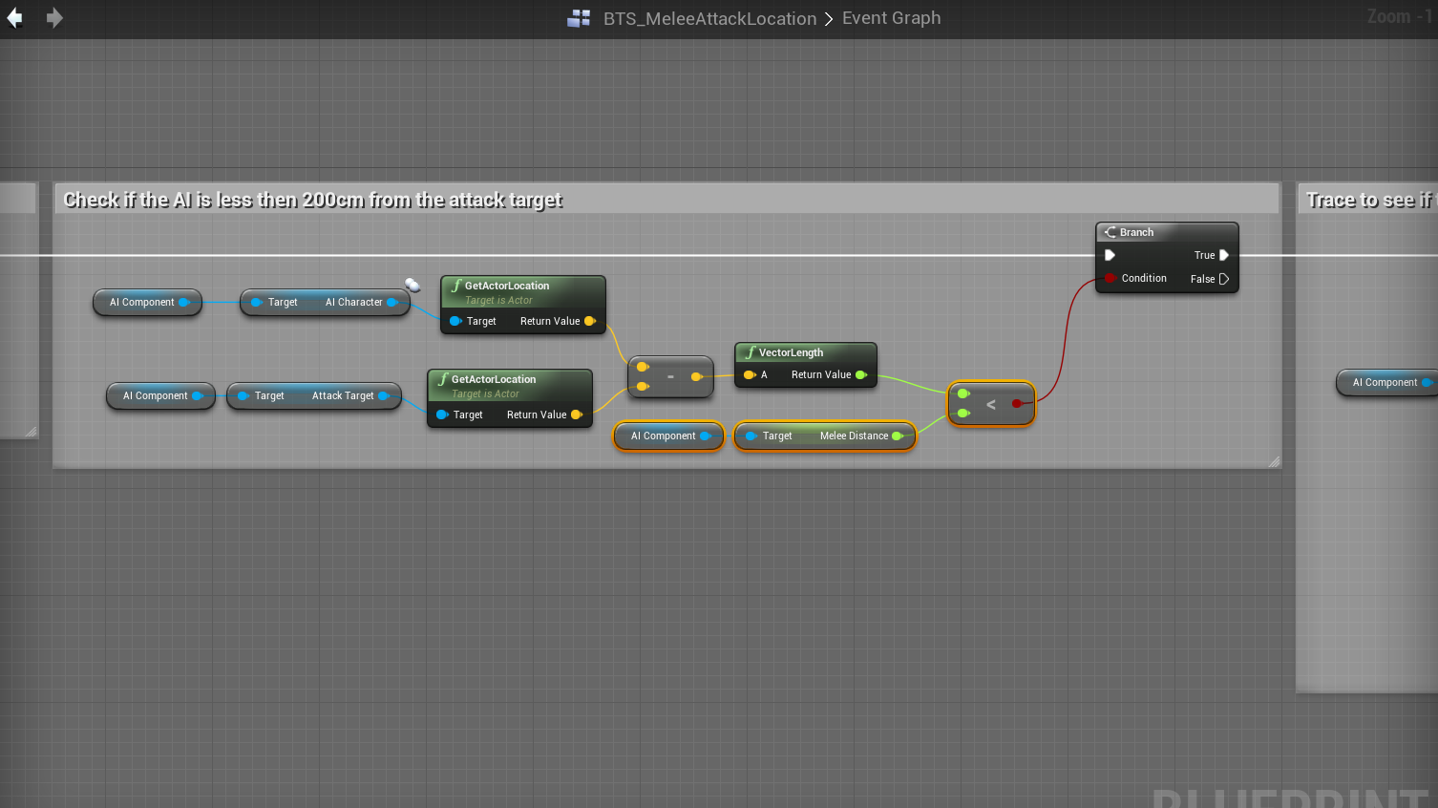This screenshot has height=808, width=1438.
Task: Click the Branch False execution pin
Action: click(1224, 279)
